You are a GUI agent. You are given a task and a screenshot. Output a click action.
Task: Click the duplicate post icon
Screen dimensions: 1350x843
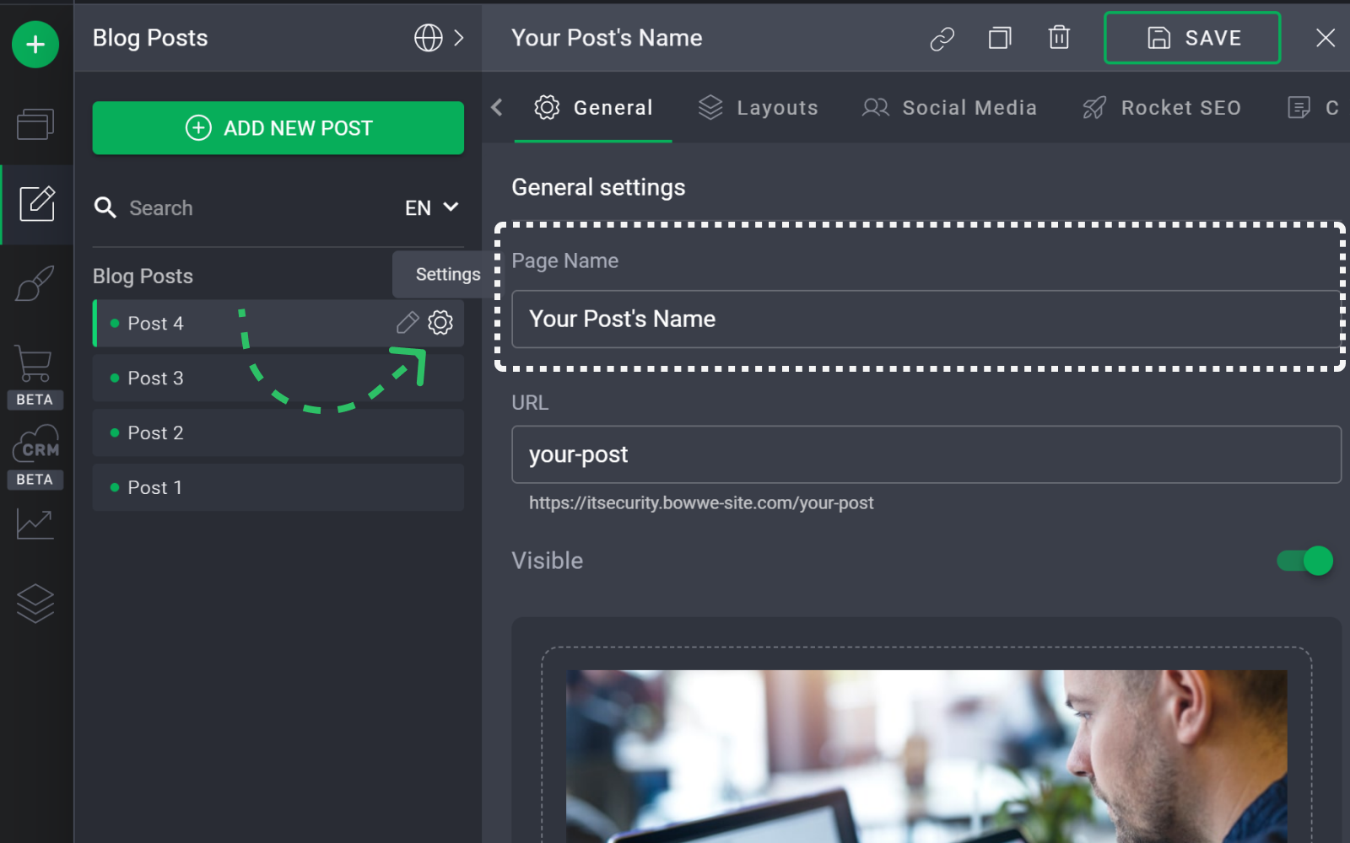point(1000,38)
